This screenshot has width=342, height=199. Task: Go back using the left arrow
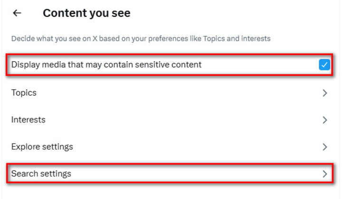pos(17,13)
